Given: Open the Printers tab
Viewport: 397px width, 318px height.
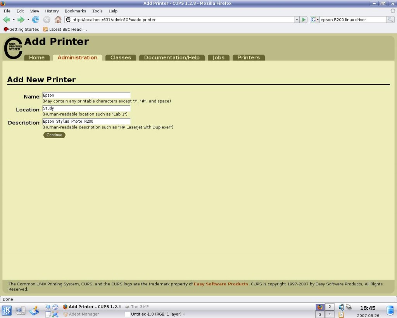Looking at the screenshot, I should coord(249,57).
